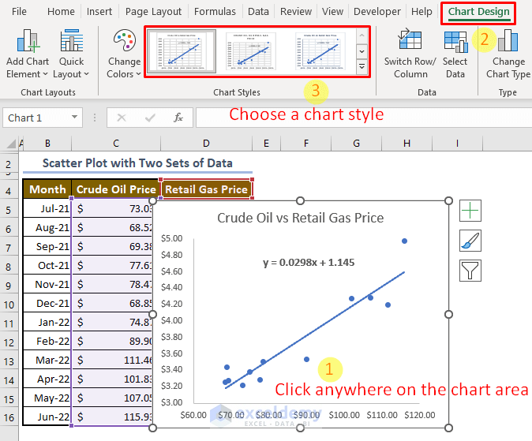Open the Chart Filters funnel button
This screenshot has height=441, width=532.
(470, 271)
